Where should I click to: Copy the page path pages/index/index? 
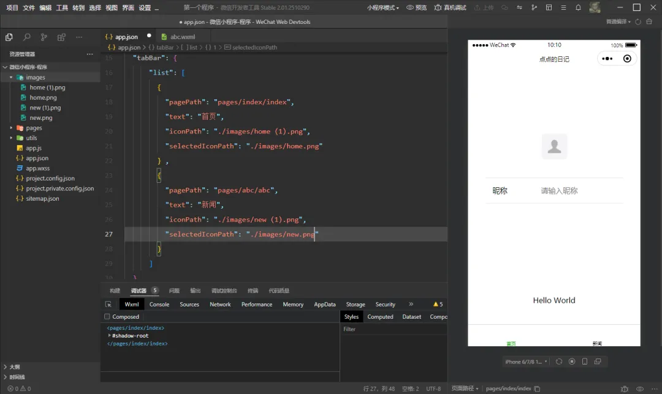[537, 388]
